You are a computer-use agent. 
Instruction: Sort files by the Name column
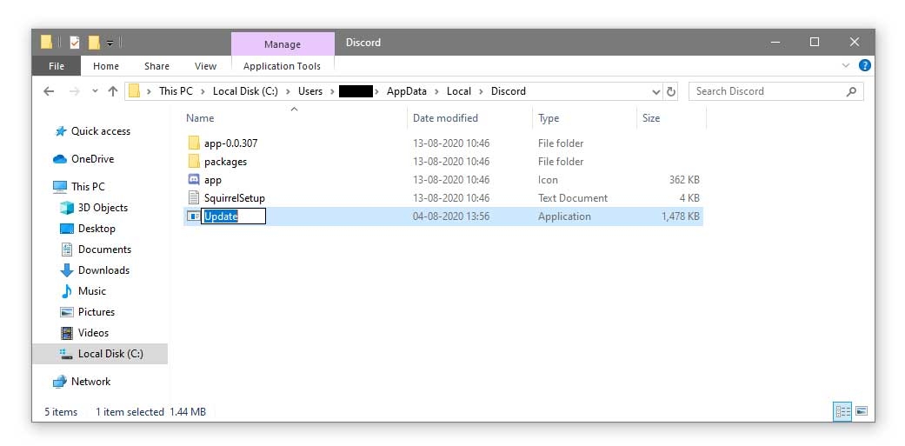[x=200, y=117]
